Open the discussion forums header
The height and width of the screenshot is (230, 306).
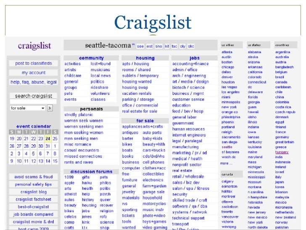pos(91,172)
